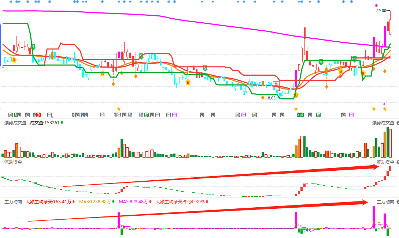
Task: Open settings gear for 流动资金 panel
Action: [x=398, y=162]
